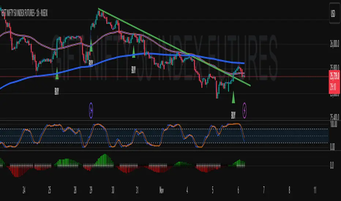The width and height of the screenshot is (341, 201).
Task: Open the USD currency selector
Action: pyautogui.click(x=334, y=14)
